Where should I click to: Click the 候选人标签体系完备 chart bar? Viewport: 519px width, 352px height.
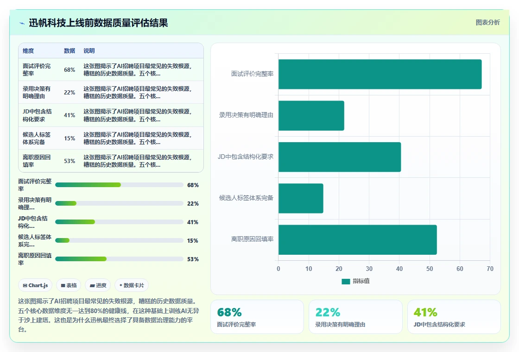click(x=301, y=198)
